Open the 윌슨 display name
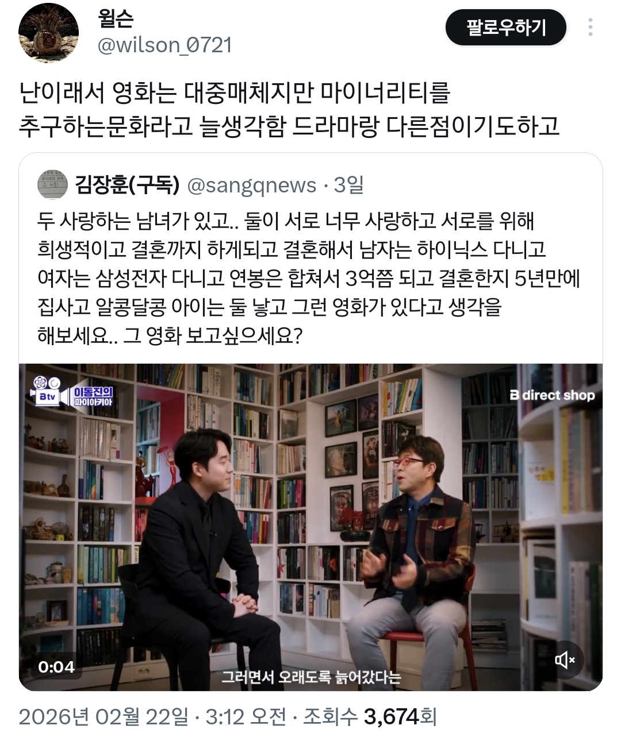The image size is (621, 737). pos(116,19)
